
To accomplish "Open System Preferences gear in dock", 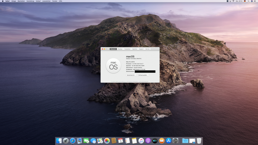I will pos(175,141).
